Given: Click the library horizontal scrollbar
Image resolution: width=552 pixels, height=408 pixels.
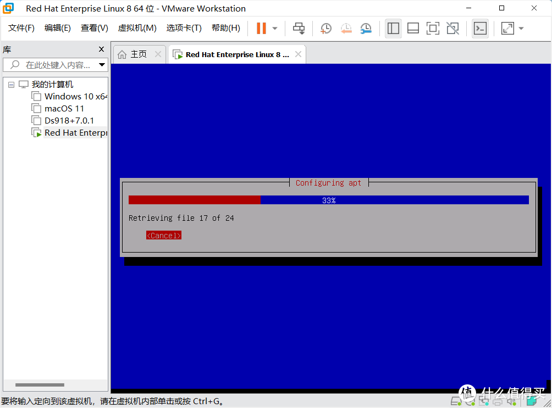Looking at the screenshot, I should point(40,385).
